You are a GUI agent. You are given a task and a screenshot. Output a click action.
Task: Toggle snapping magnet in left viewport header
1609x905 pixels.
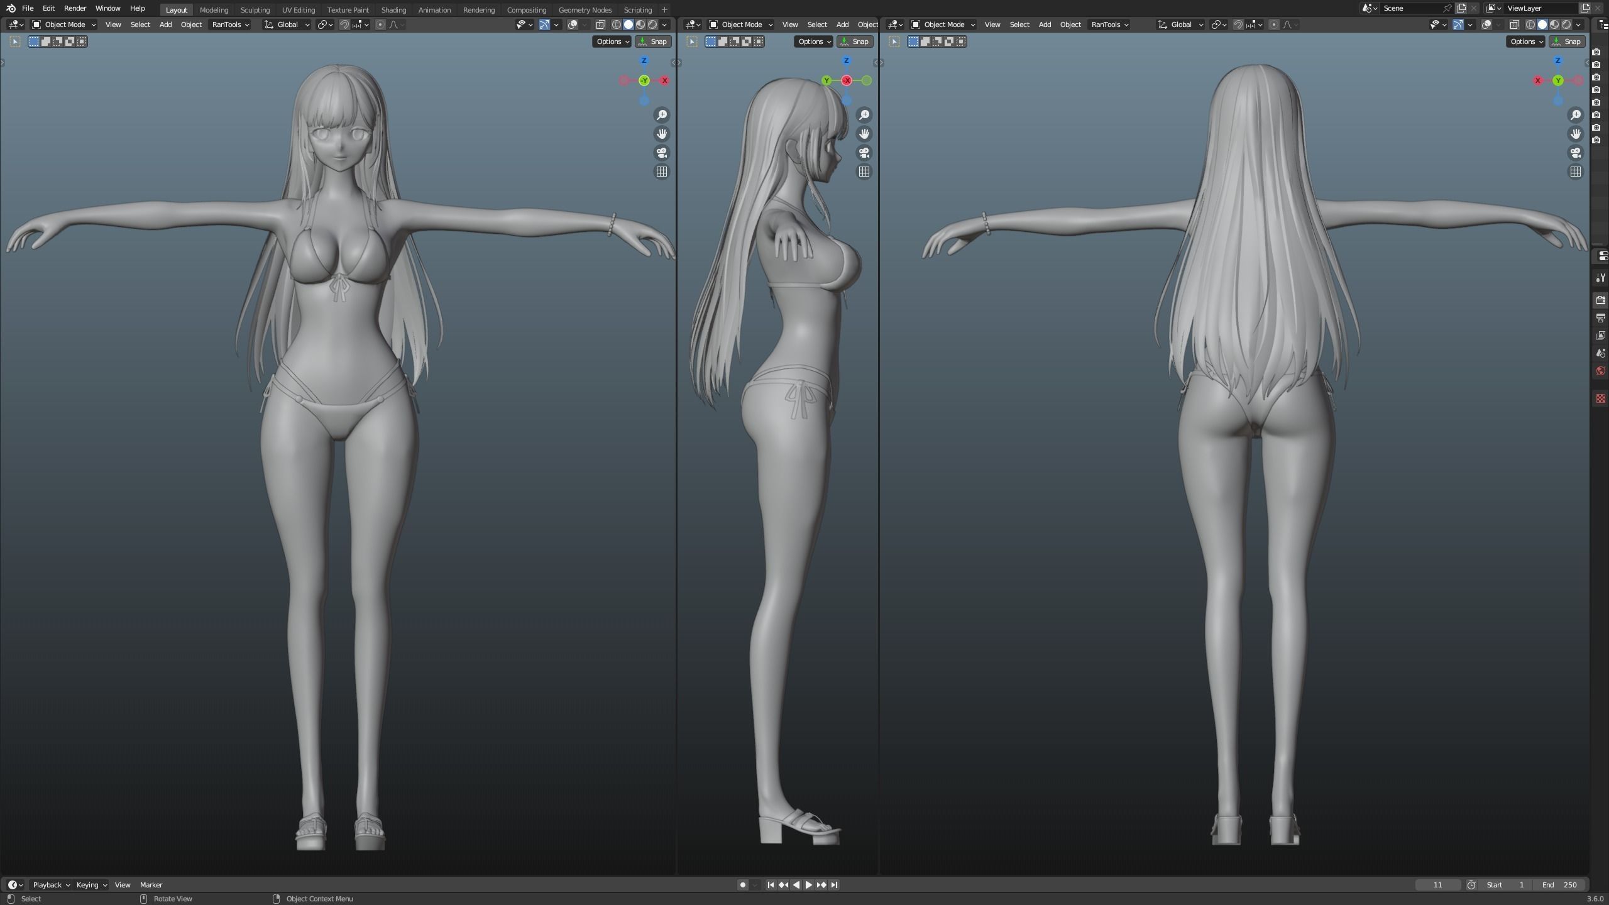344,25
